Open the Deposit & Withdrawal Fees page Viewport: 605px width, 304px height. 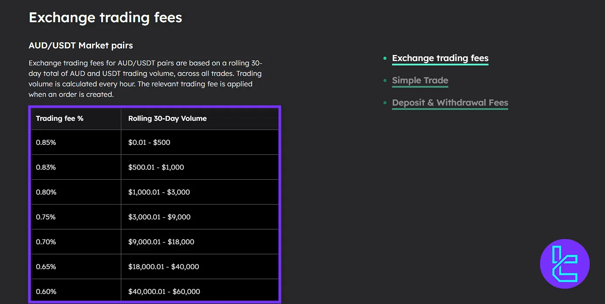pos(450,102)
